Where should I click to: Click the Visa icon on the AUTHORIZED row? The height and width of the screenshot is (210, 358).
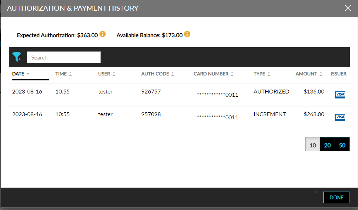coord(340,95)
